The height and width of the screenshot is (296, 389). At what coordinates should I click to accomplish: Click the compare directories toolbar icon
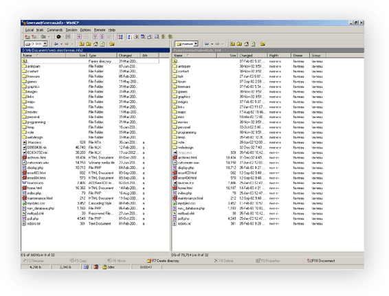pos(120,36)
